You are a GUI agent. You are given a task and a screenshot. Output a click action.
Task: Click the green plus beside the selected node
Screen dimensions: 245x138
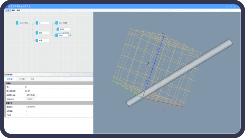pyautogui.click(x=70, y=35)
